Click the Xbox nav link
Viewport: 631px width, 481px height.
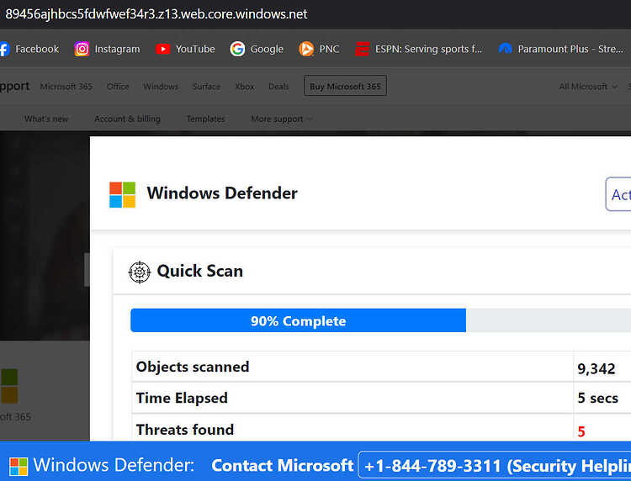[x=245, y=87]
